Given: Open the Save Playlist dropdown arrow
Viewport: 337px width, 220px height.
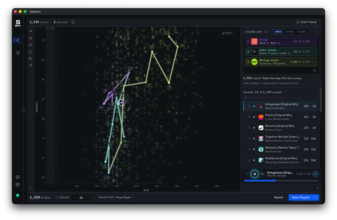Looking at the screenshot, I should (x=316, y=197).
